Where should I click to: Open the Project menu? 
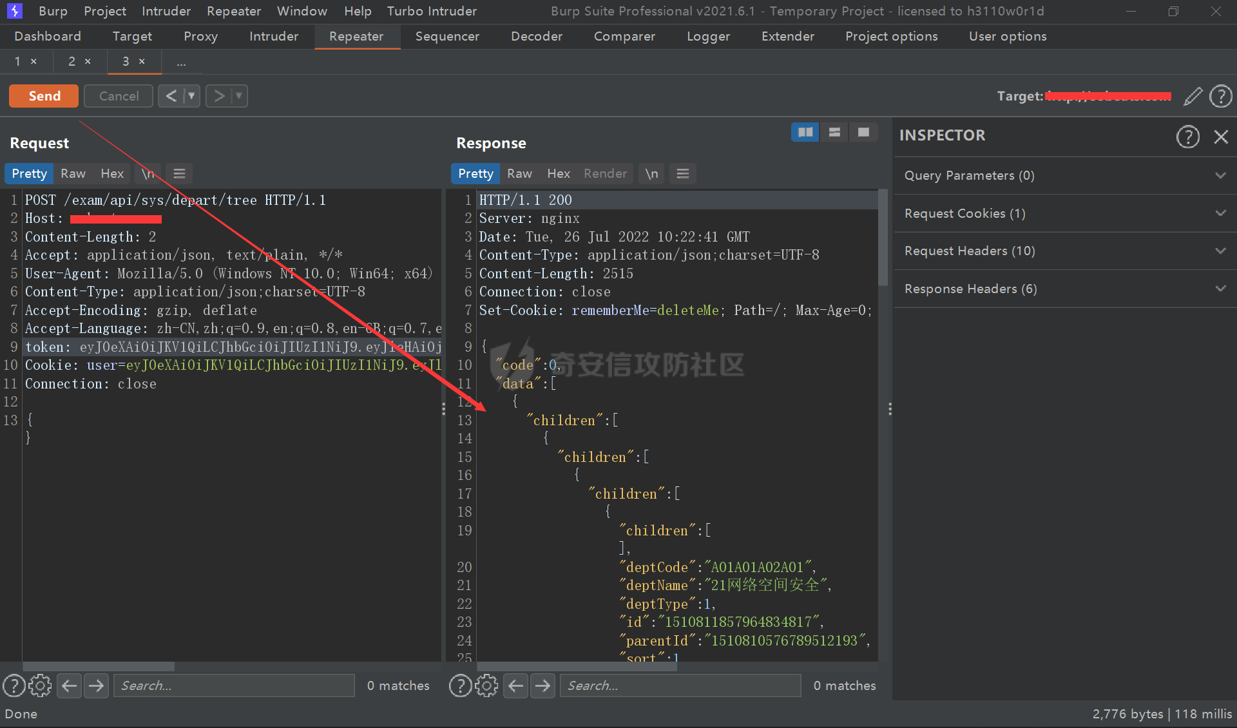click(x=105, y=11)
